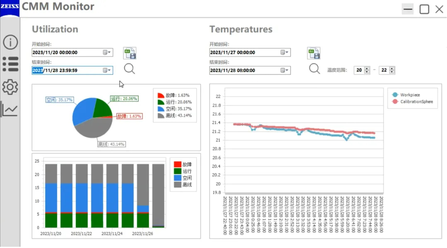Increase maximum temperature range value 22
447x248 pixels.
click(x=392, y=68)
